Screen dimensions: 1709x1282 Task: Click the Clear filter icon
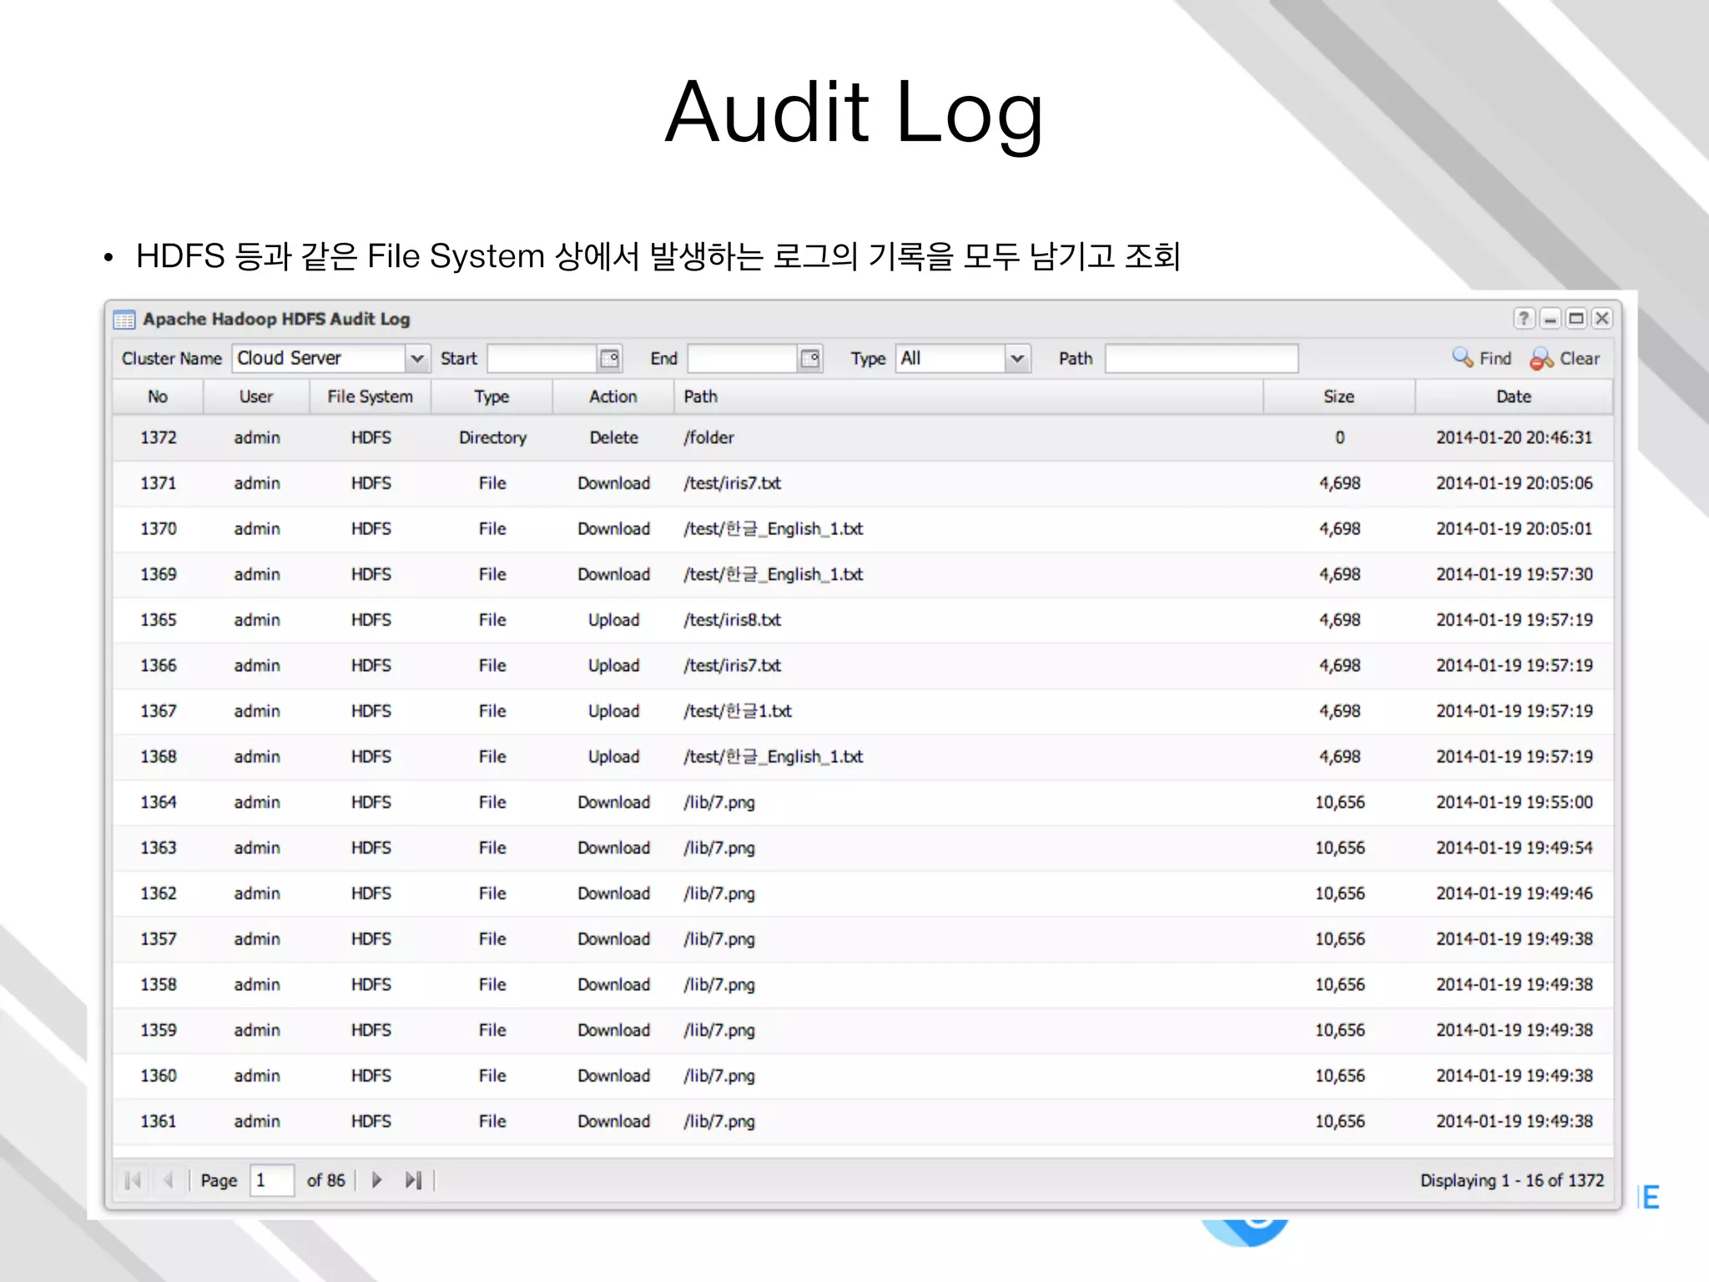(x=1540, y=358)
